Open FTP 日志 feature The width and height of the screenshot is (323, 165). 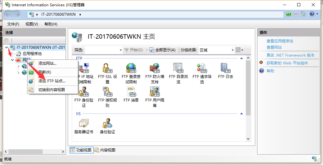point(225,71)
